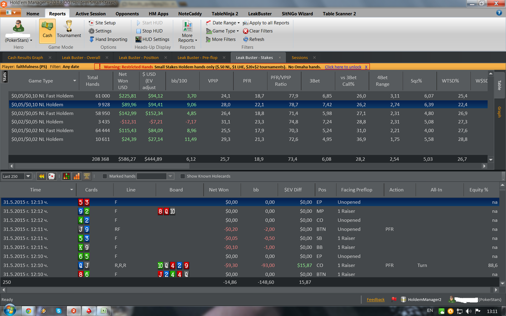Viewport: 506px width, 316px height.
Task: Select the $0,01/$0,02 NL Fast Holdem row
Action: (248, 130)
